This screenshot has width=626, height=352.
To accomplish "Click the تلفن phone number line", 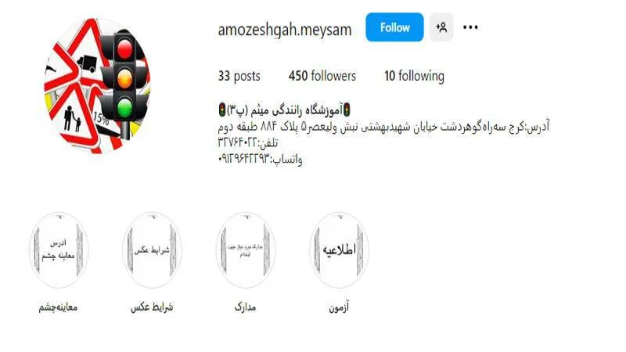I will (x=247, y=143).
